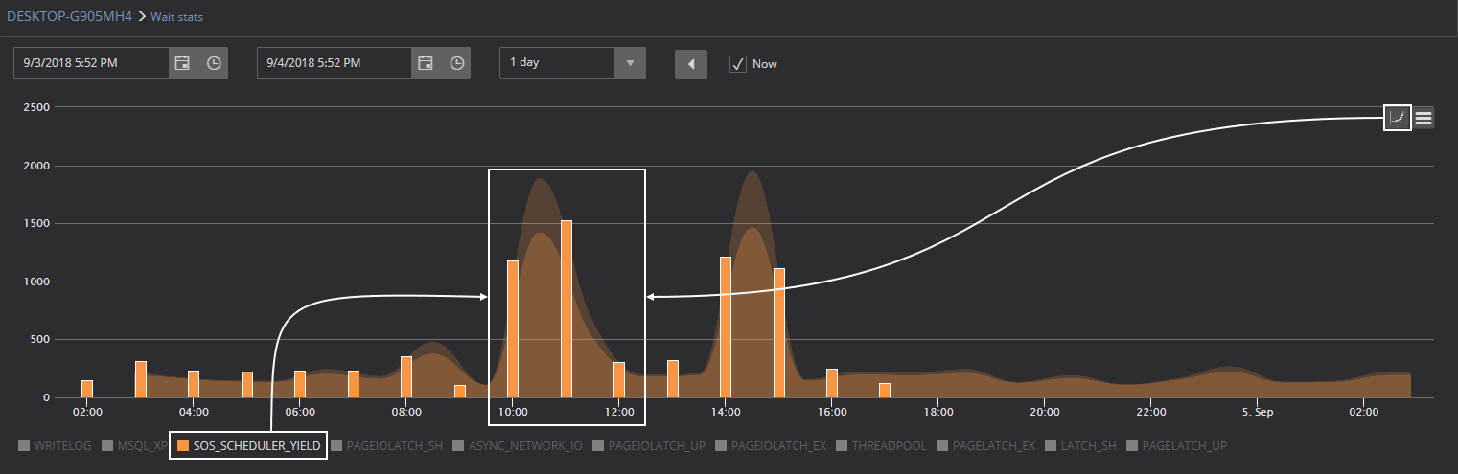Select the short orange bar at 09:00
Image resolution: width=1458 pixels, height=474 pixels.
(460, 391)
